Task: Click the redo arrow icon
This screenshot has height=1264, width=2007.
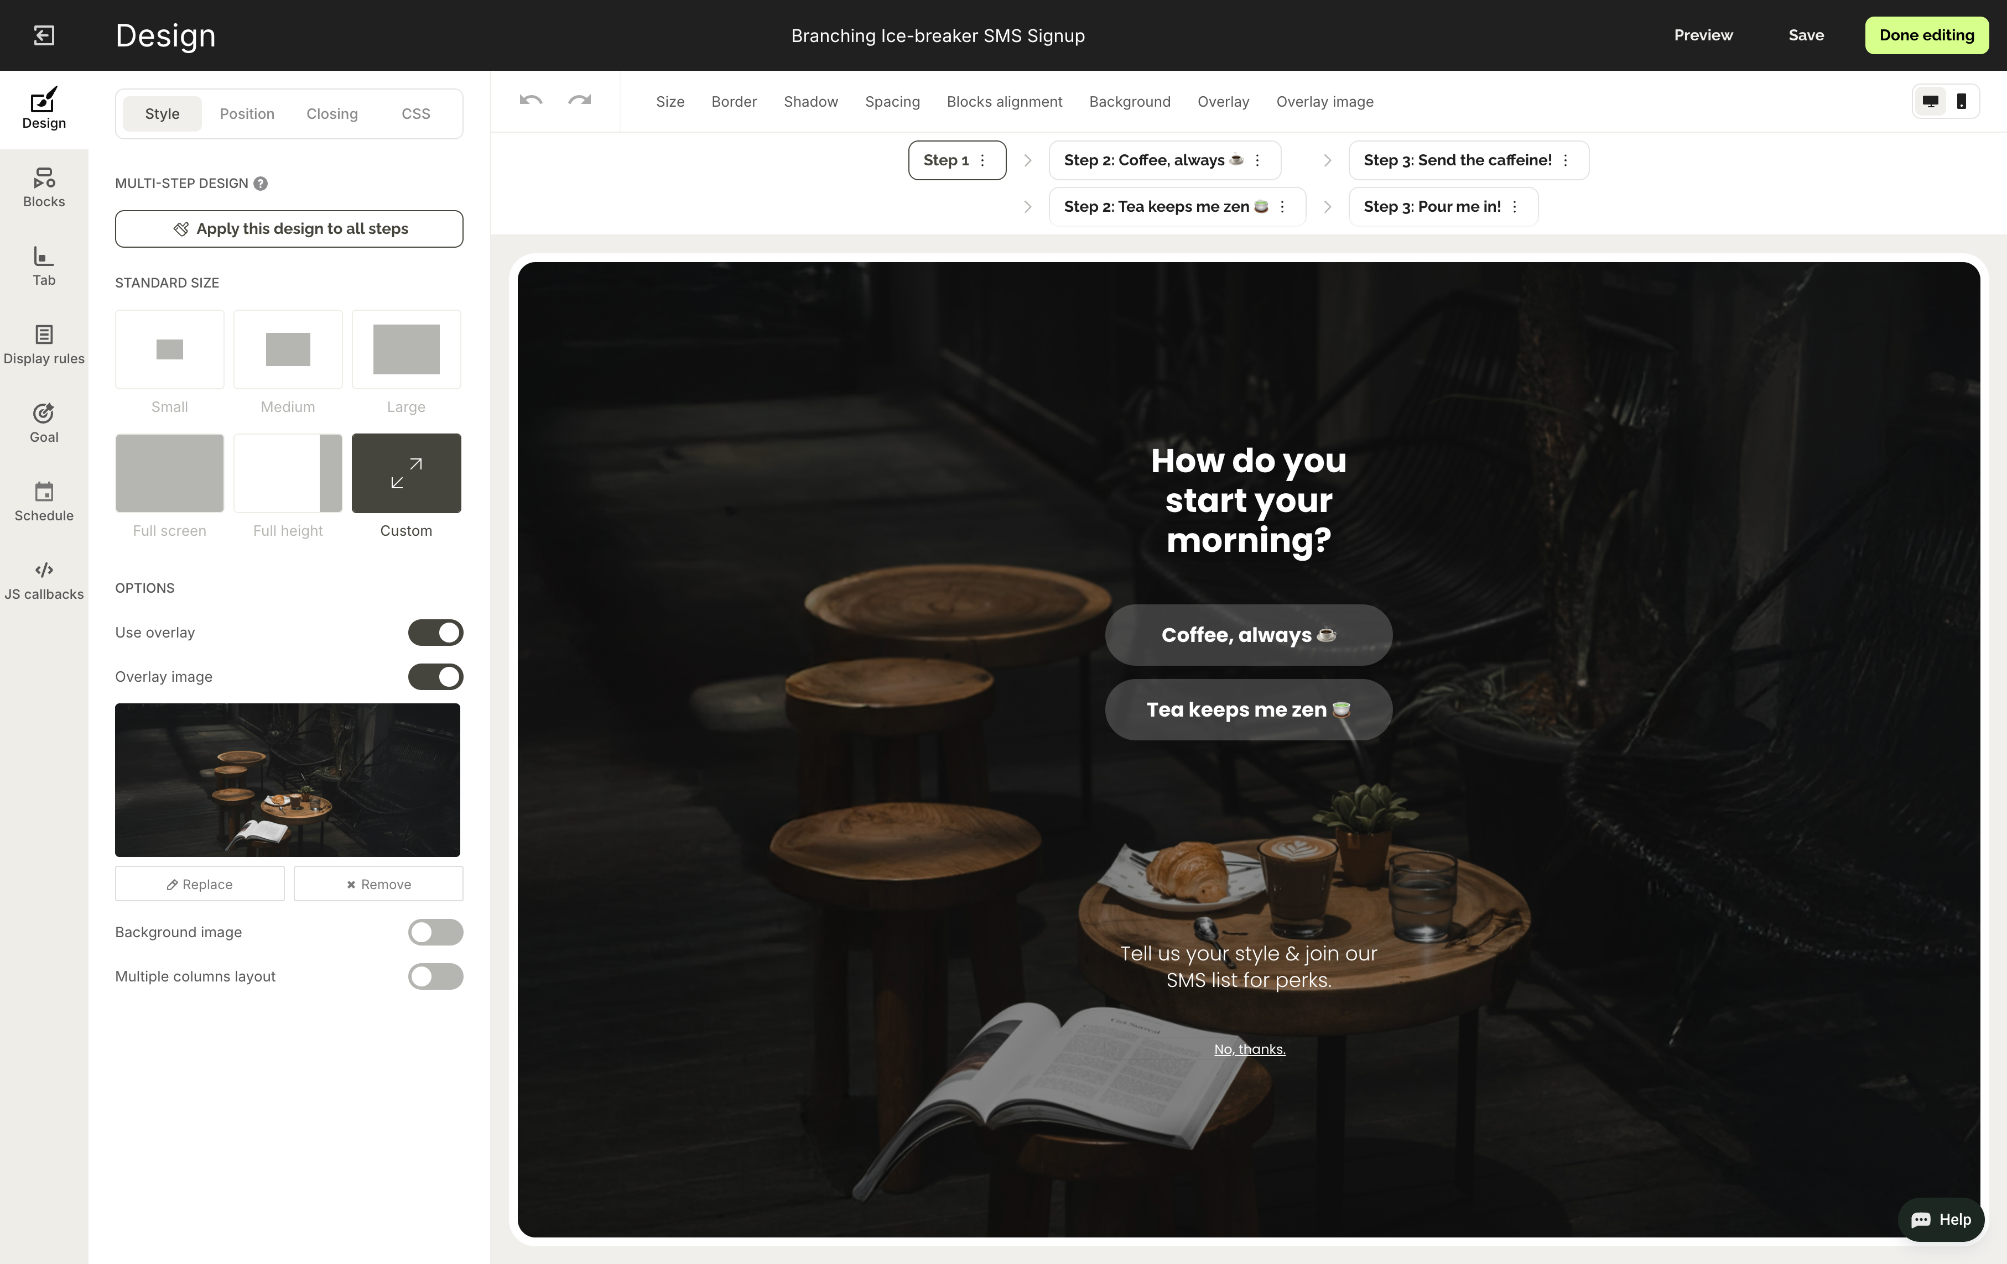Action: click(x=579, y=101)
